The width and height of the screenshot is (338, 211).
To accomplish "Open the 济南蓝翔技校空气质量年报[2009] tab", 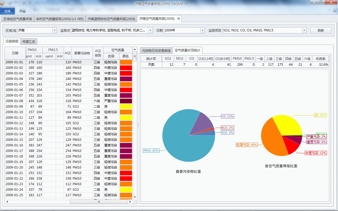I will [x=111, y=19].
